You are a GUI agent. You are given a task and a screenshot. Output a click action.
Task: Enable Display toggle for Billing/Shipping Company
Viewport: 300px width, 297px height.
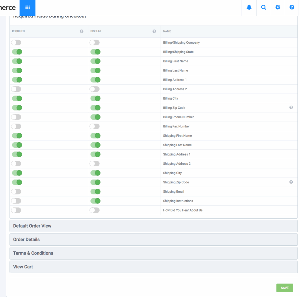tap(95, 43)
